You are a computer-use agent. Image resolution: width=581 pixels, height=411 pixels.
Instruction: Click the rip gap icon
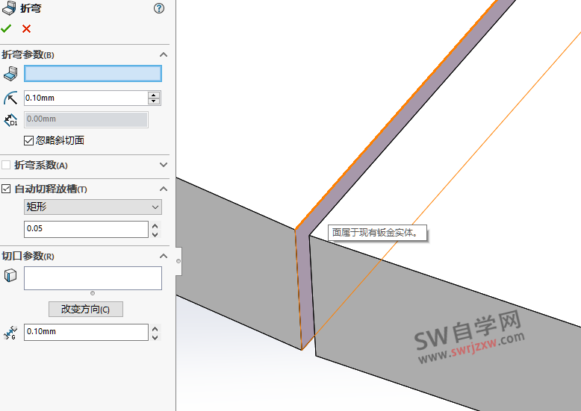click(x=10, y=333)
